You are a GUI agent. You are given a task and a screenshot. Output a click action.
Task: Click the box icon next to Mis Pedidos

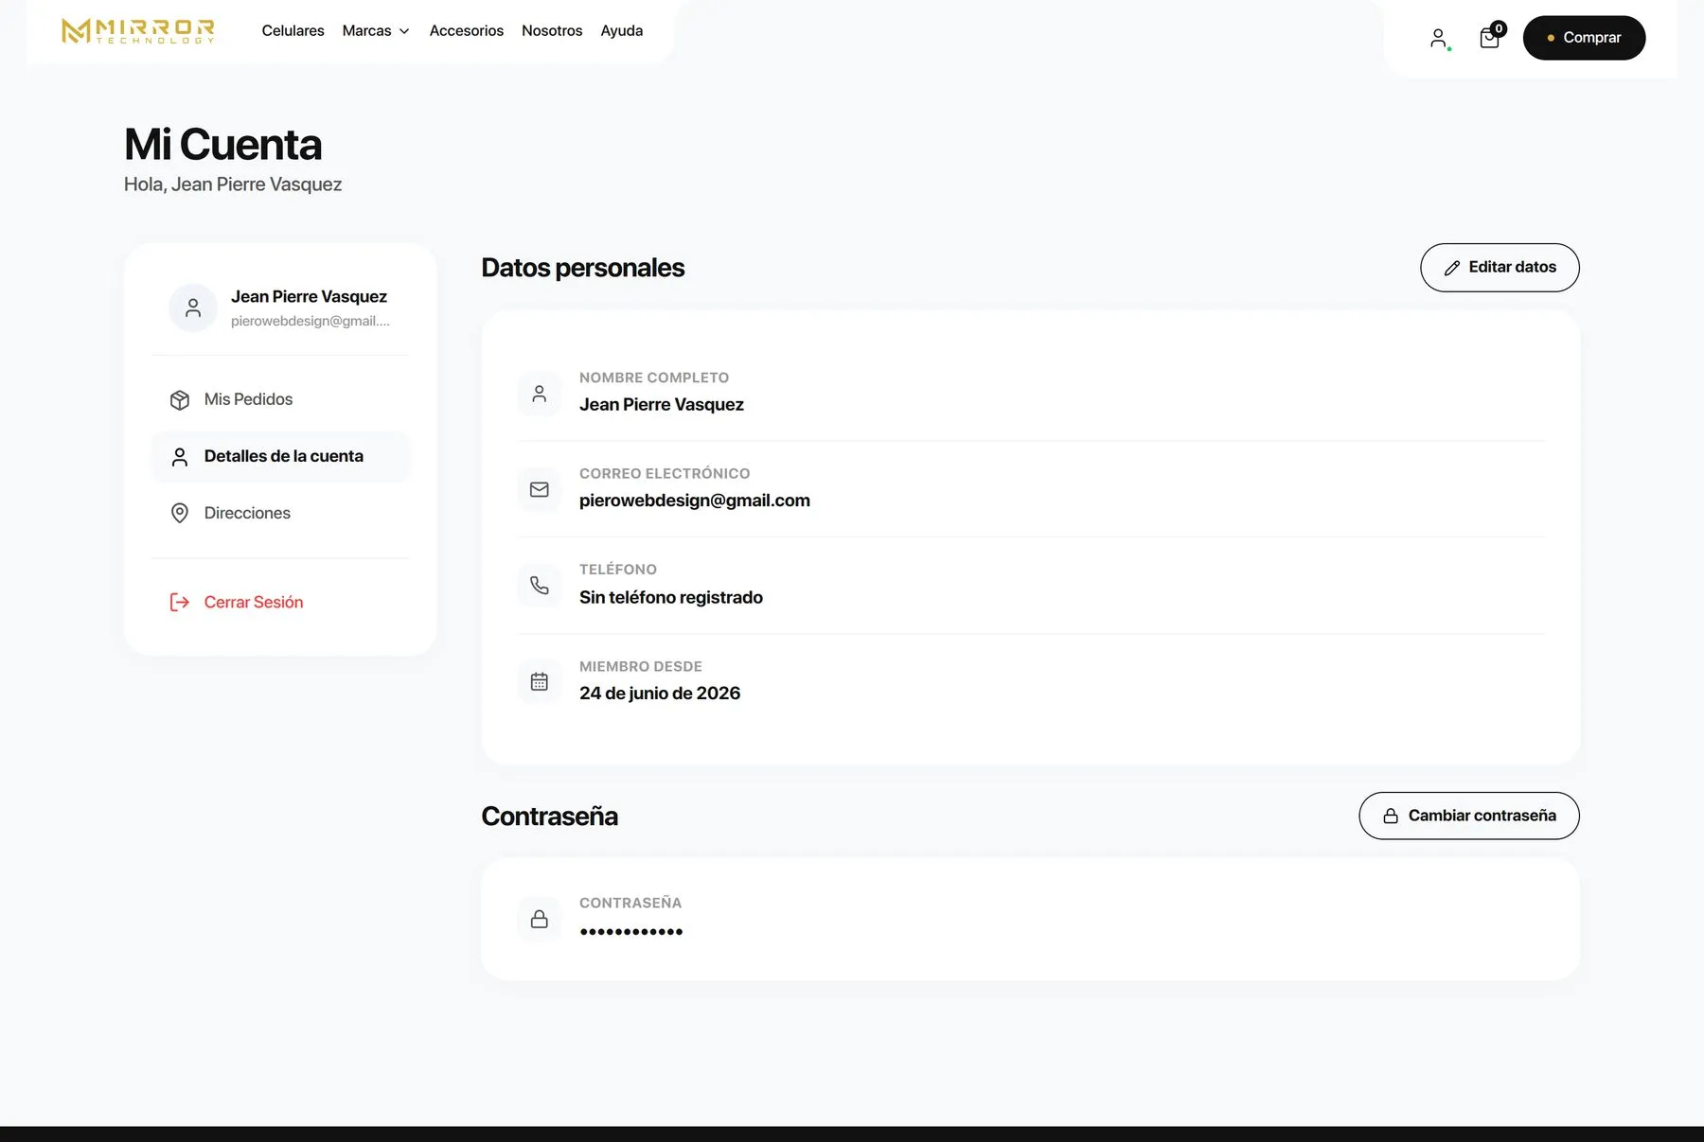pyautogui.click(x=180, y=400)
